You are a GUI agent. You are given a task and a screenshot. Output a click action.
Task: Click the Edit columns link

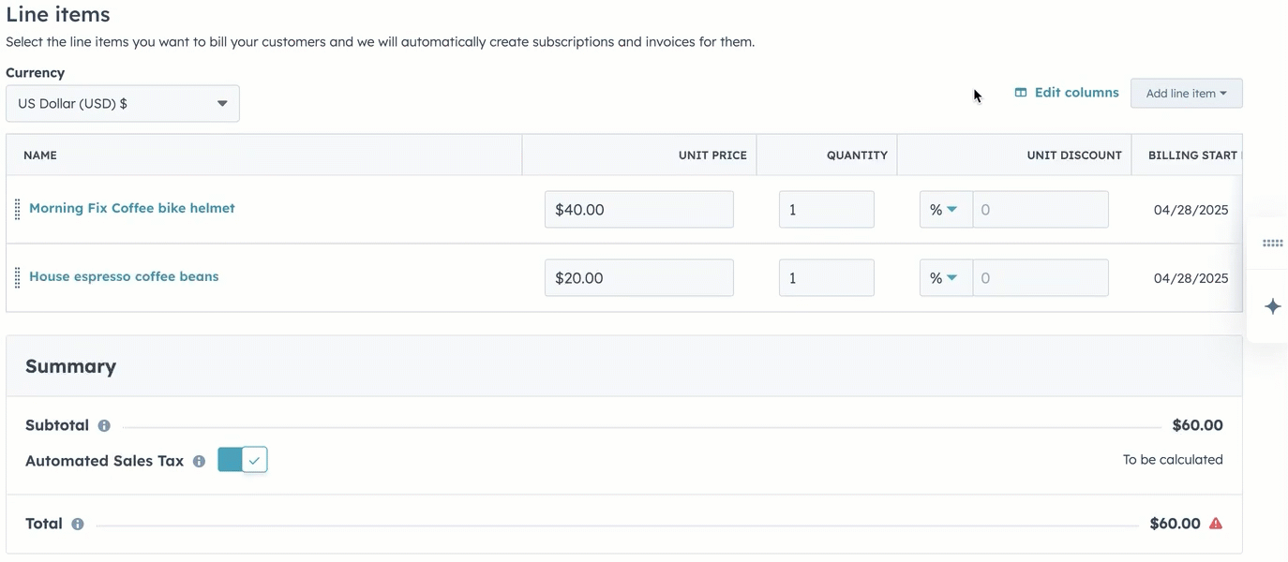pyautogui.click(x=1067, y=93)
